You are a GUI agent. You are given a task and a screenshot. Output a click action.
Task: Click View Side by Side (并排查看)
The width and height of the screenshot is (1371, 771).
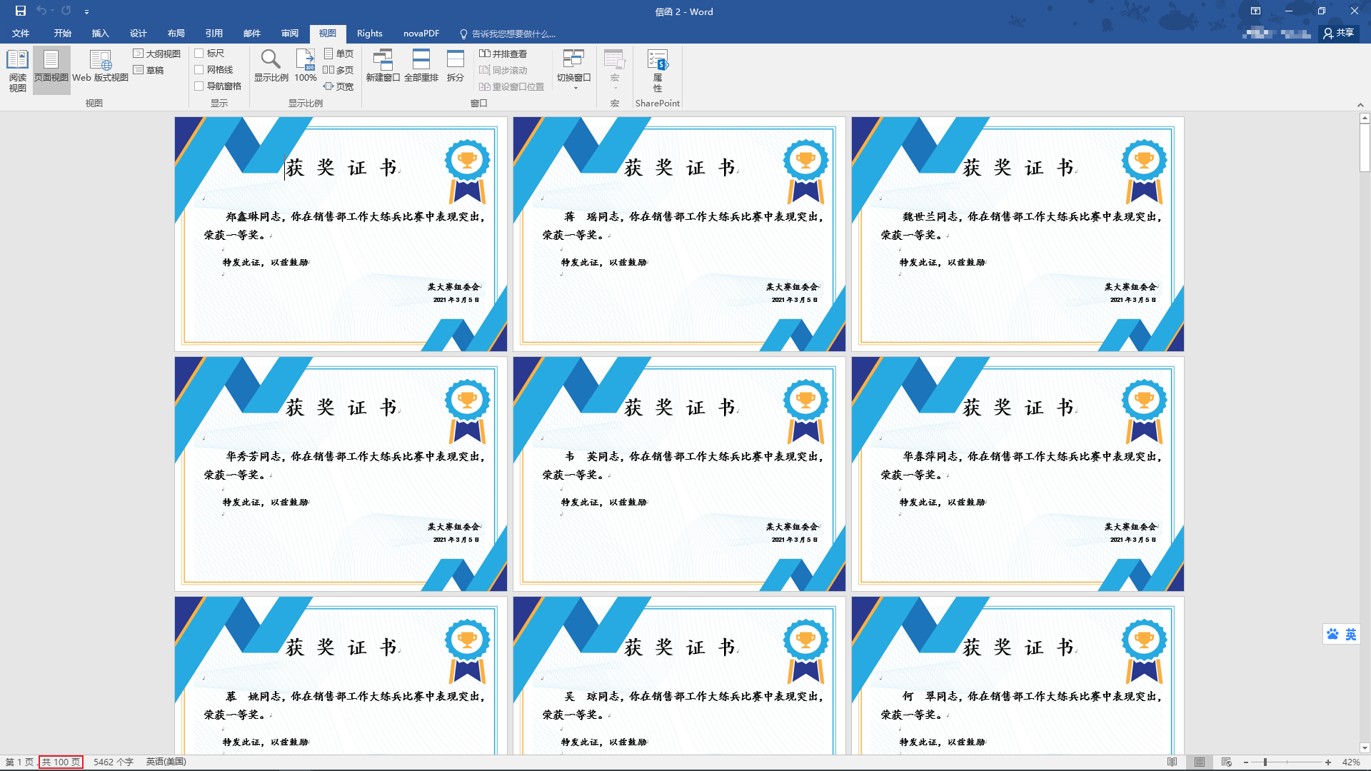[x=503, y=54]
